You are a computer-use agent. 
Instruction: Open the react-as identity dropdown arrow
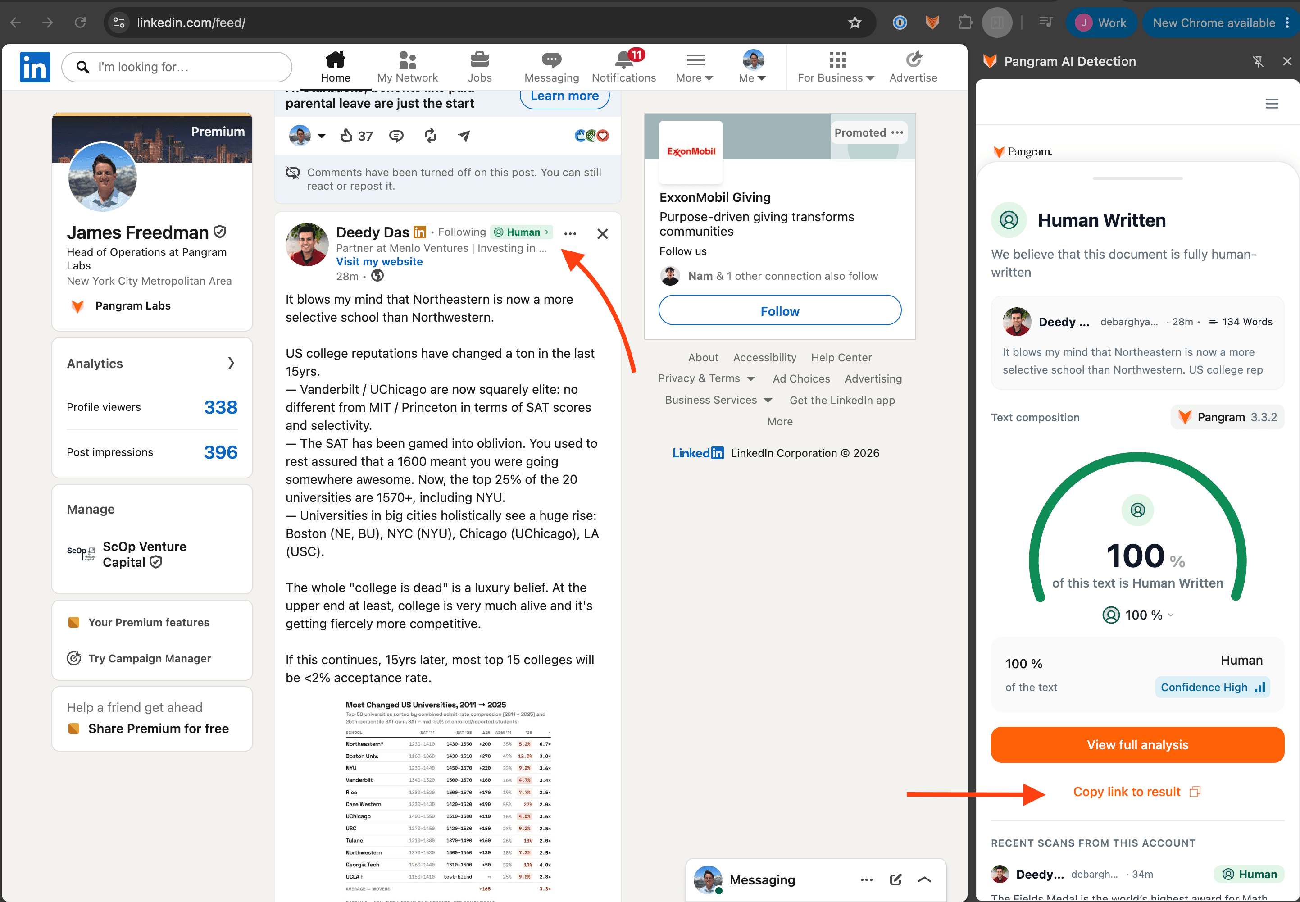[322, 136]
